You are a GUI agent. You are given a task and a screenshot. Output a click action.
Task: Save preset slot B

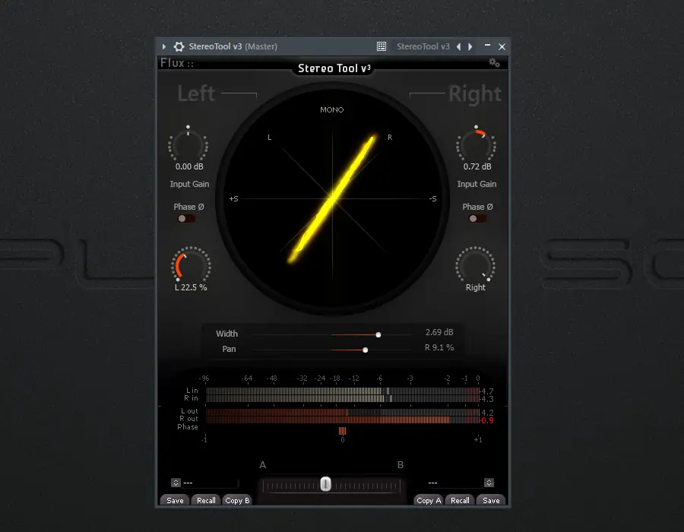(x=491, y=500)
